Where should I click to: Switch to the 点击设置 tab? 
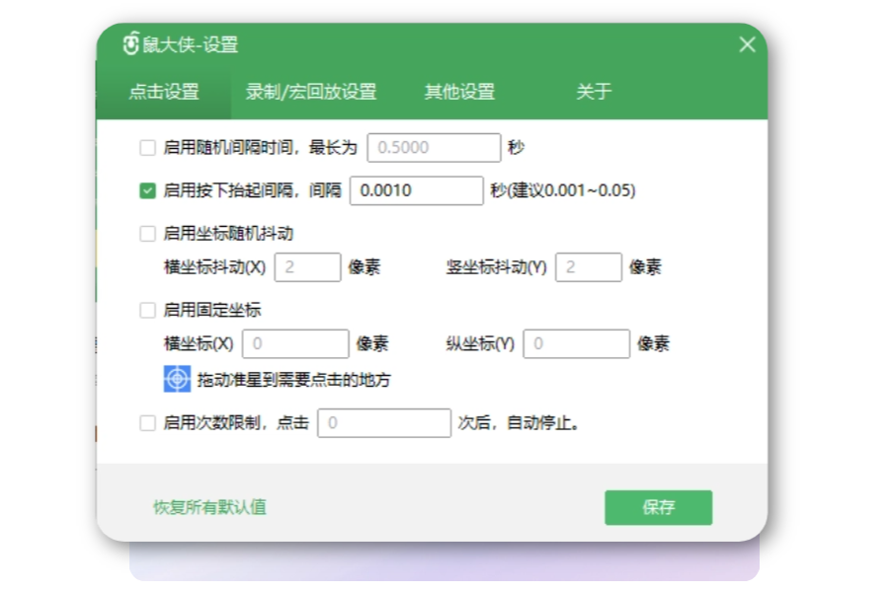[x=163, y=92]
